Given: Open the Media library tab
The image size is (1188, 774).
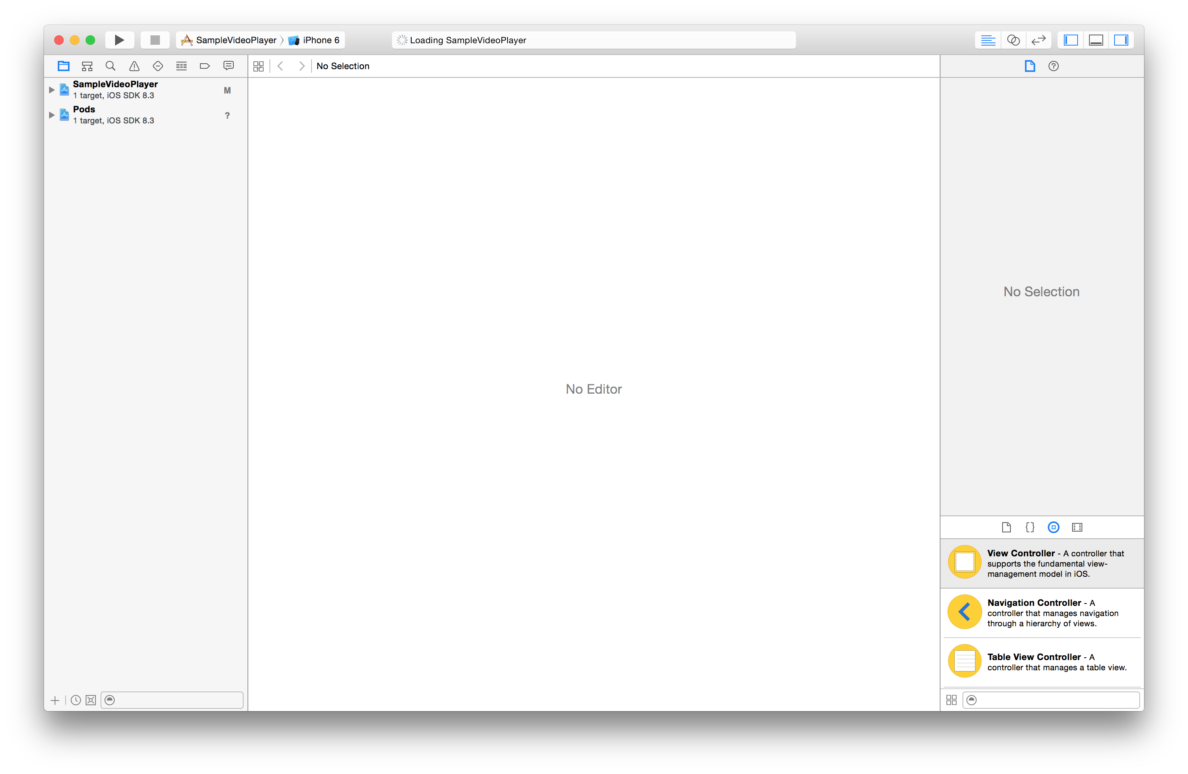Looking at the screenshot, I should coord(1077,527).
